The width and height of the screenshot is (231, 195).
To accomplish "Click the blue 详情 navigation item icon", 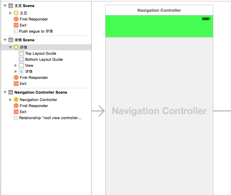I will (21, 71).
